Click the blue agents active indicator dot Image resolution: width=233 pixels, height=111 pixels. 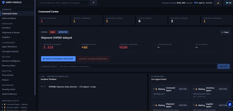[x=195, y=3]
